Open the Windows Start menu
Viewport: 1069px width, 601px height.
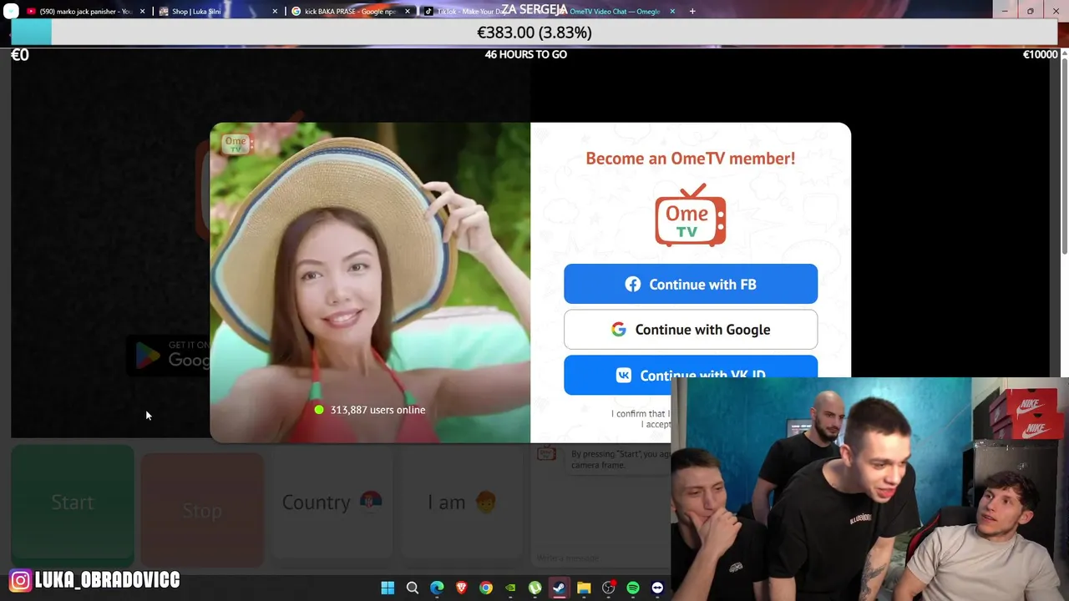coord(388,588)
